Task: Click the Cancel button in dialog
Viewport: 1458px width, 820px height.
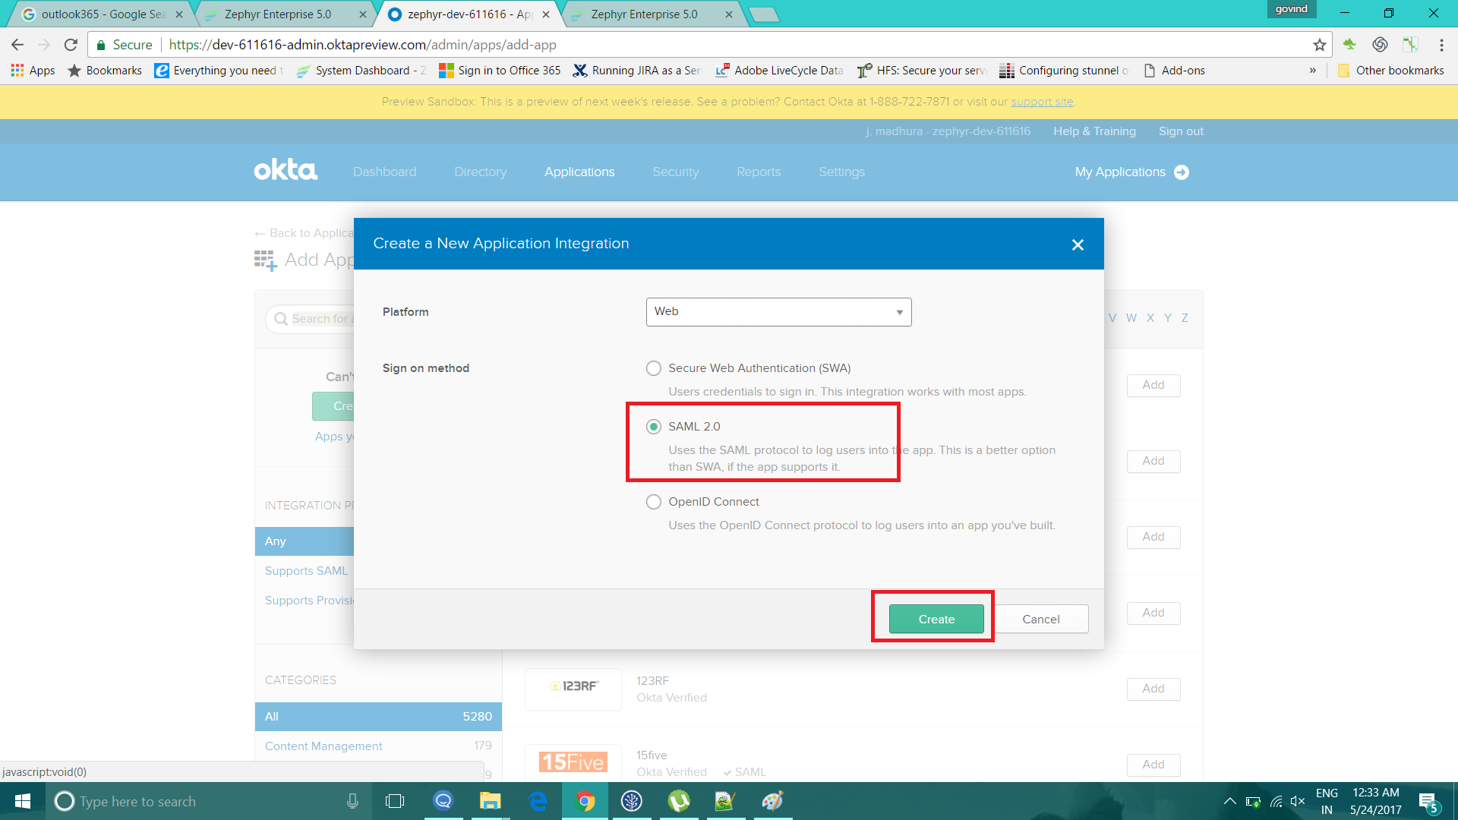Action: point(1040,619)
